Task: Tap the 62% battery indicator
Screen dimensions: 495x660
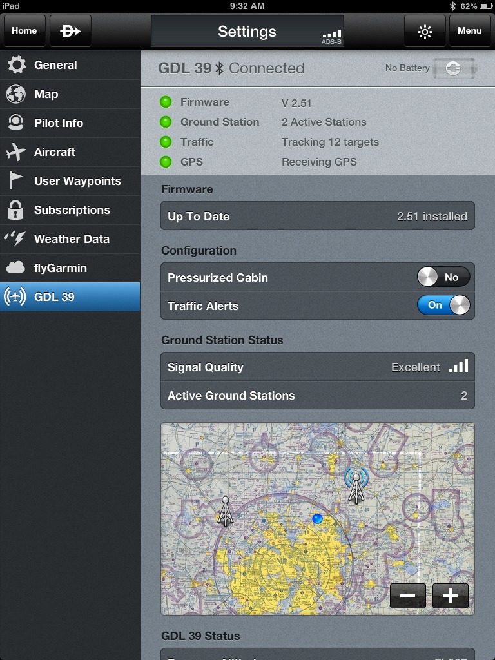Action: (x=475, y=6)
